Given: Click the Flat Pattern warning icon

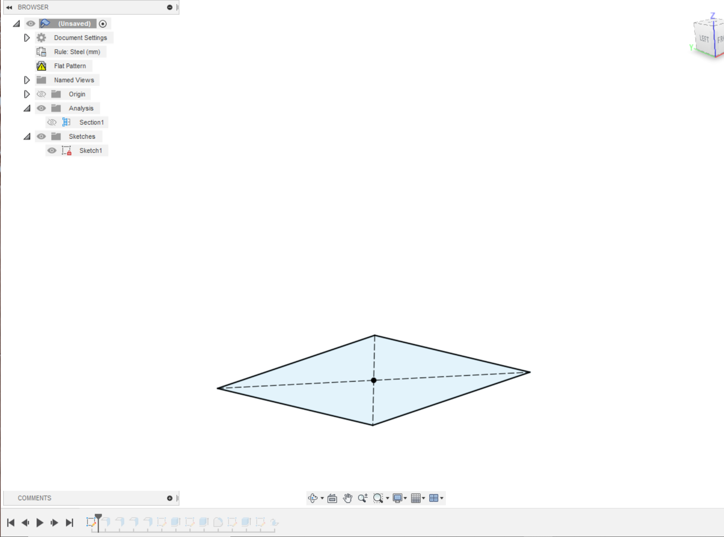Looking at the screenshot, I should pos(42,66).
